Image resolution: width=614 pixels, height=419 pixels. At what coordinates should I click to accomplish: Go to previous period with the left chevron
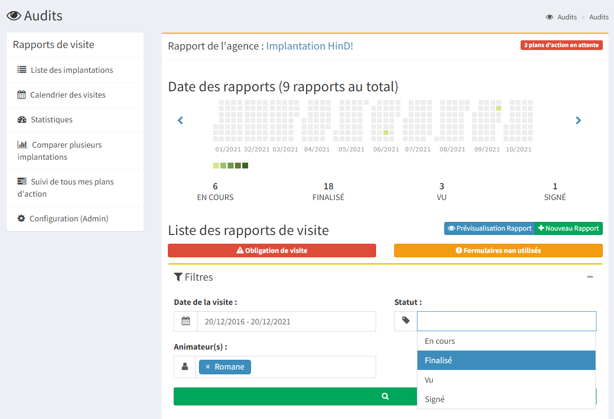(x=180, y=120)
